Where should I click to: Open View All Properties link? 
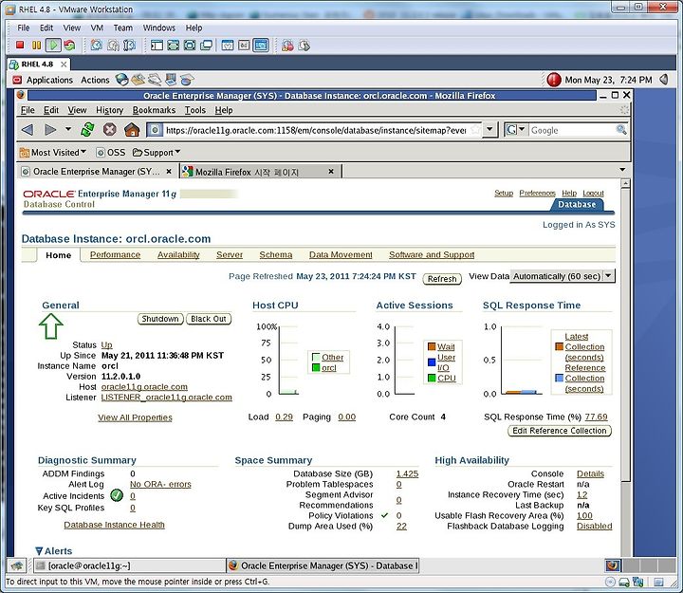135,417
